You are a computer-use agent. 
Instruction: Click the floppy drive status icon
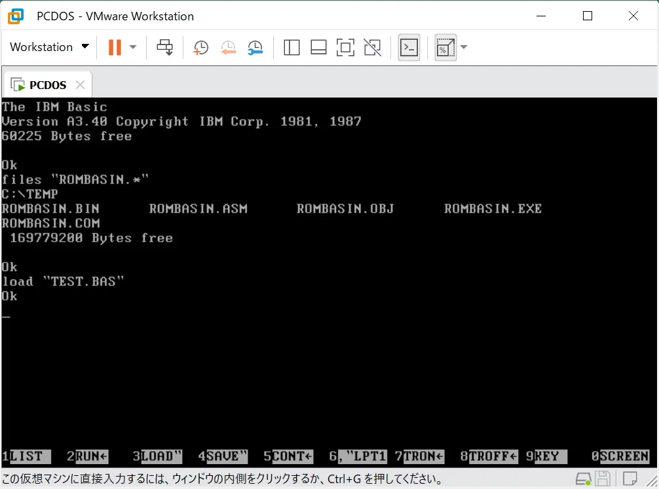603,479
